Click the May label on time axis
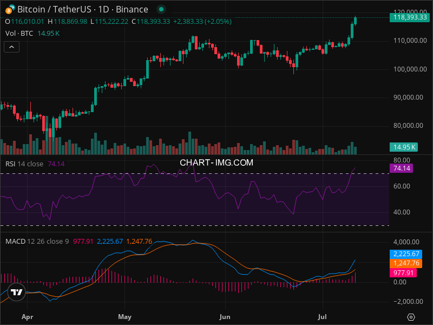The width and height of the screenshot is (433, 325). point(124,317)
